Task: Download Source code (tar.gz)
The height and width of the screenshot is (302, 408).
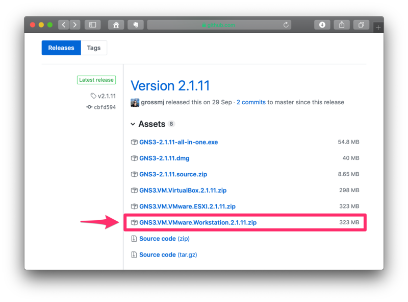Action: 168,255
